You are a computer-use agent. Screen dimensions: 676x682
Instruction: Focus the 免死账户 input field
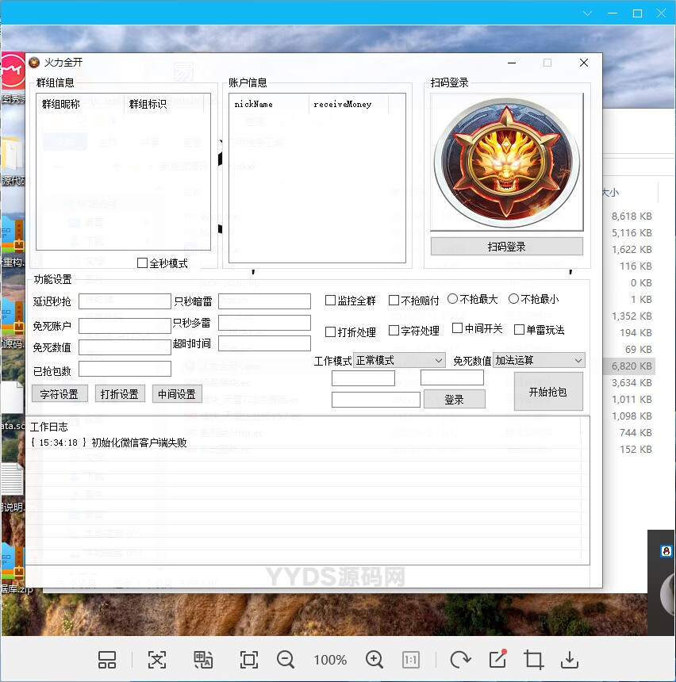pos(125,326)
